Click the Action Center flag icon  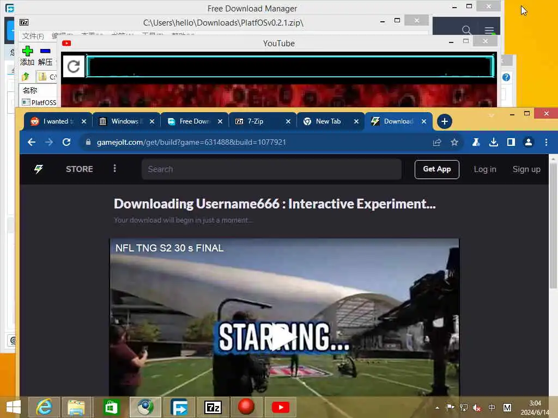(450, 407)
